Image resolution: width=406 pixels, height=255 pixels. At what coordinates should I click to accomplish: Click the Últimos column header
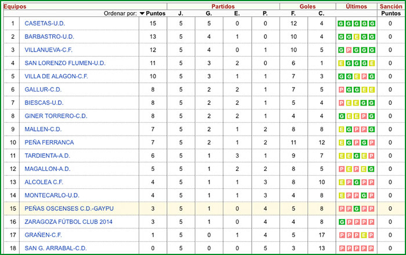pos(356,5)
